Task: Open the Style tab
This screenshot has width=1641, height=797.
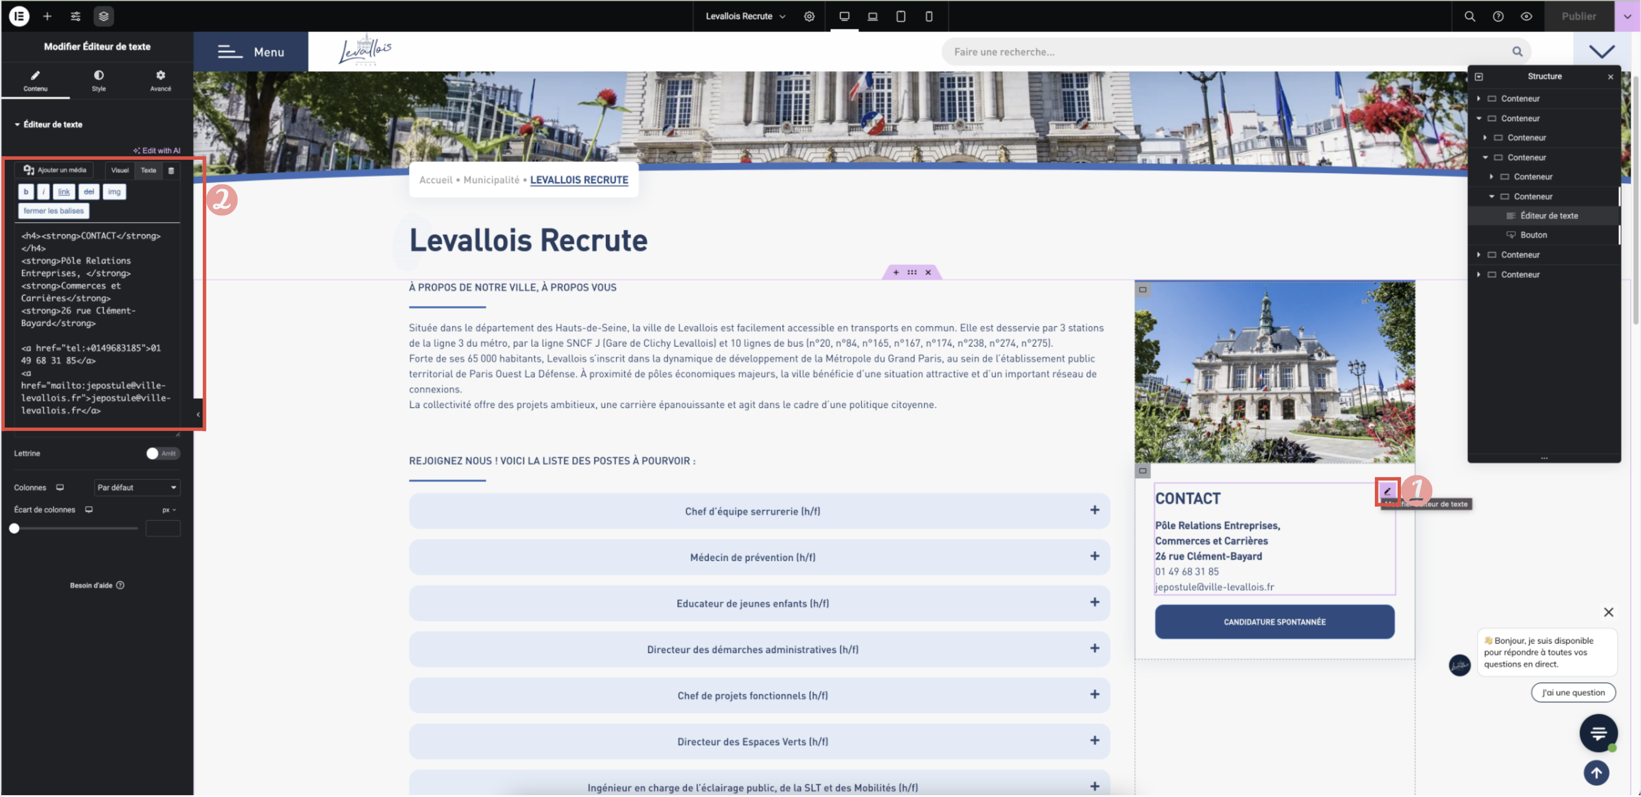Action: coord(98,80)
